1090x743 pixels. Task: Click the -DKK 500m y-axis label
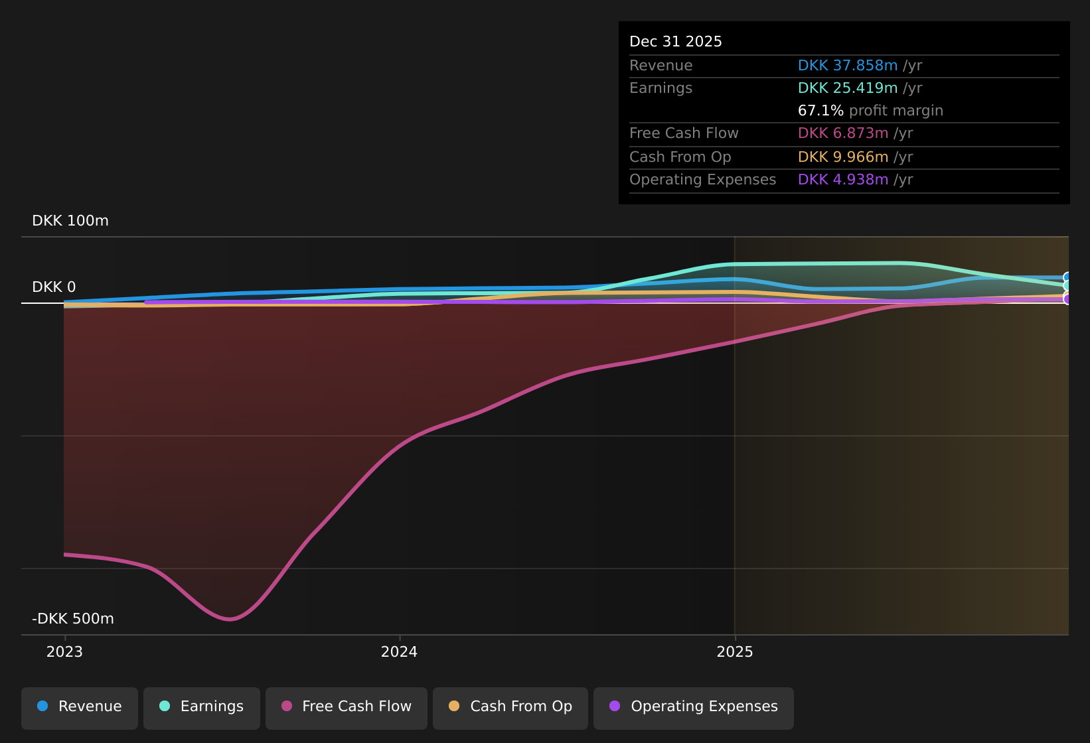tap(73, 619)
